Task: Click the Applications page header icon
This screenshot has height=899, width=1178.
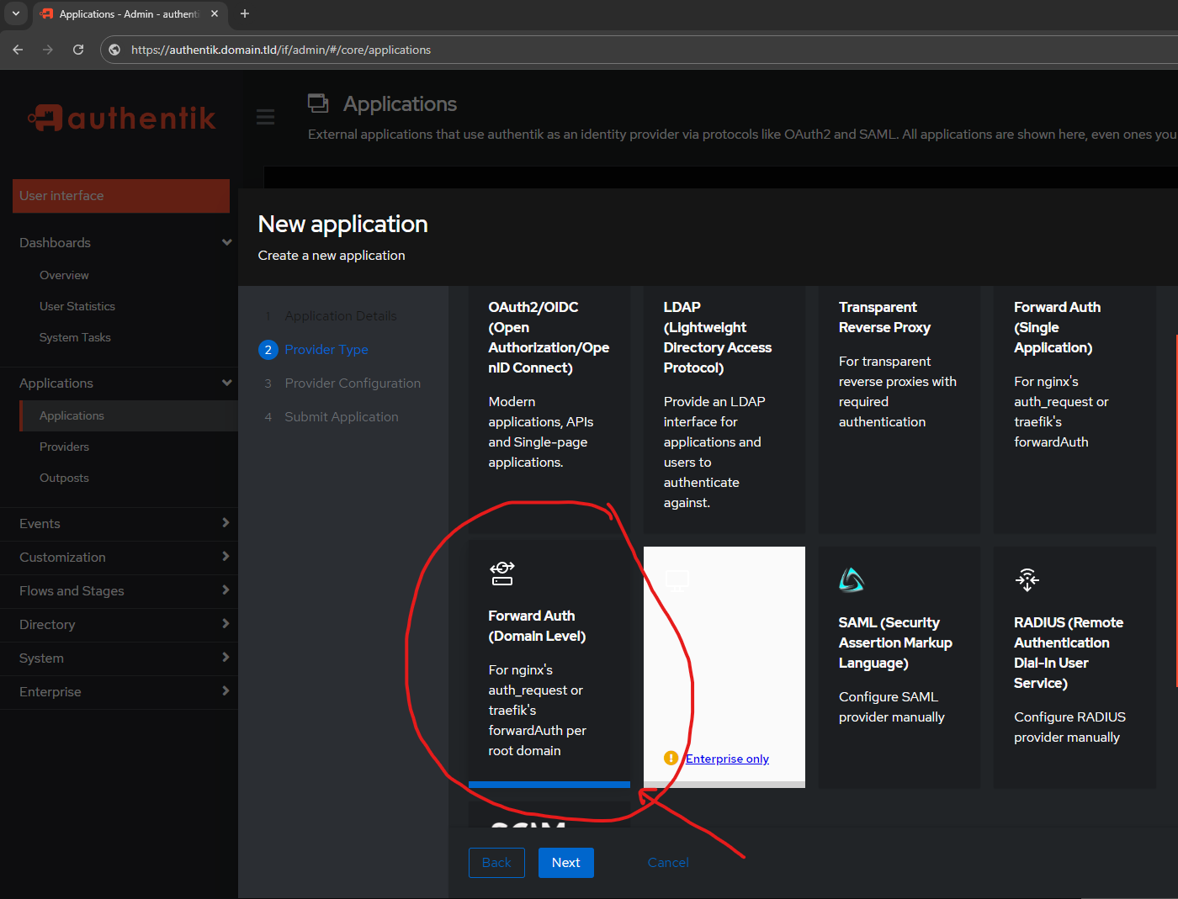Action: 318,103
